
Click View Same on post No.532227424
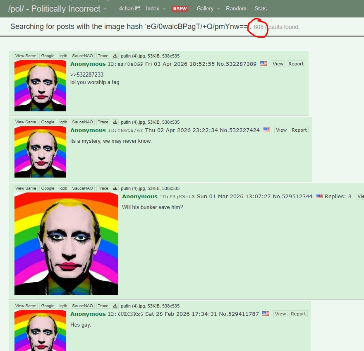tap(26, 122)
